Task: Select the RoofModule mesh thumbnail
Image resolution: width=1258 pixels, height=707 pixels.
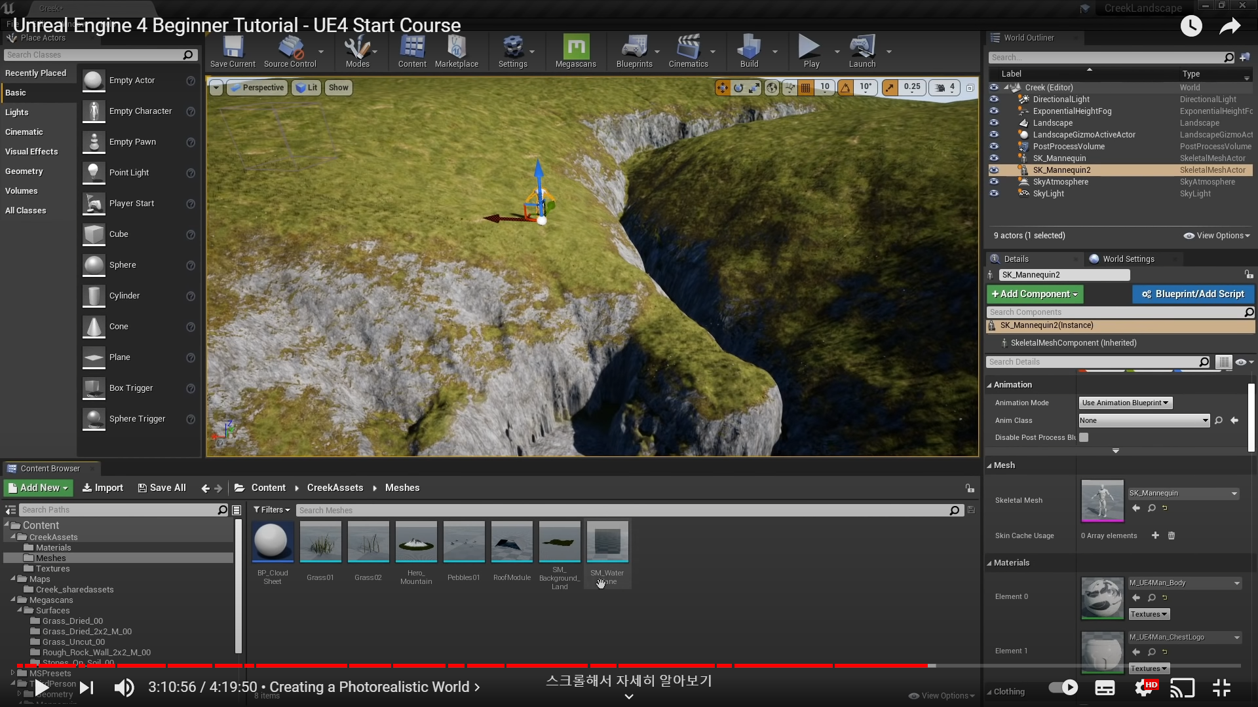Action: 512,542
